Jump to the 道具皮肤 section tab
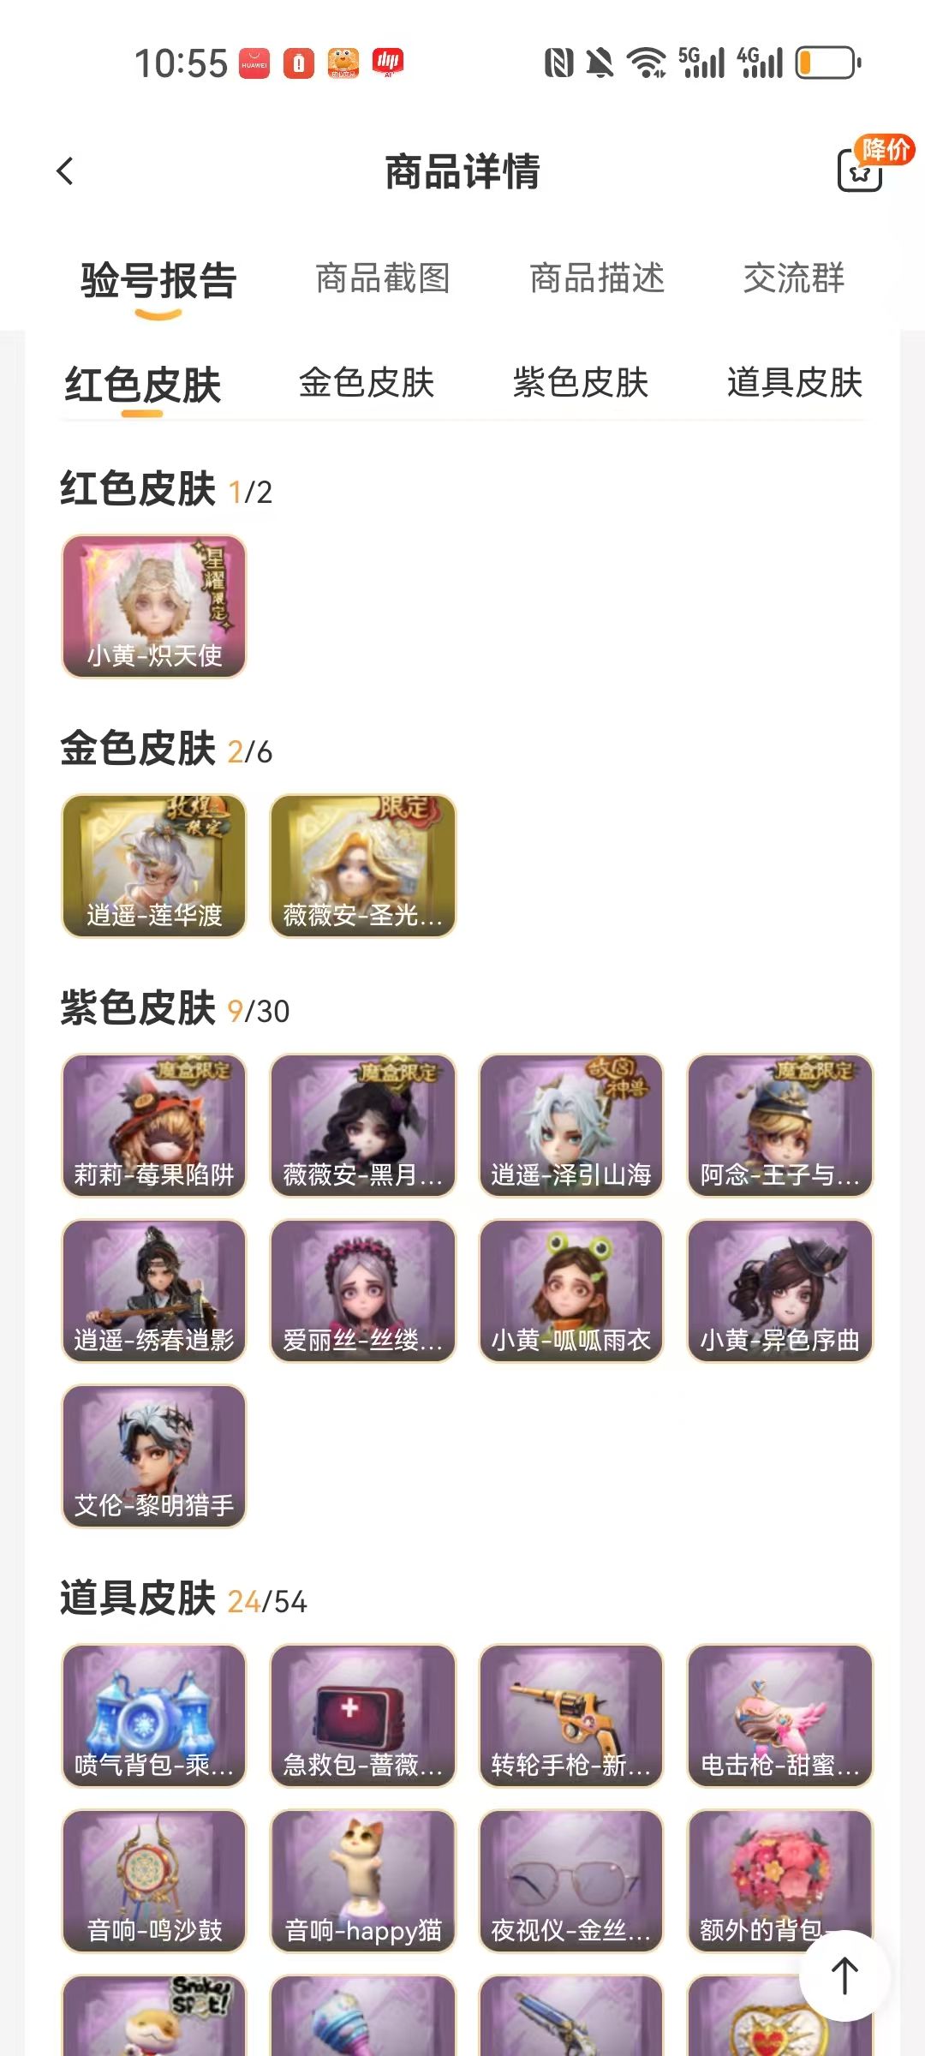Screen dimensions: 925x2056 tap(795, 383)
